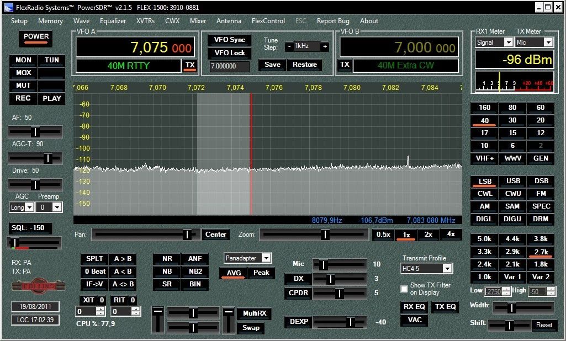Toggle NR noise reduction
This screenshot has width=566, height=341.
pos(167,259)
